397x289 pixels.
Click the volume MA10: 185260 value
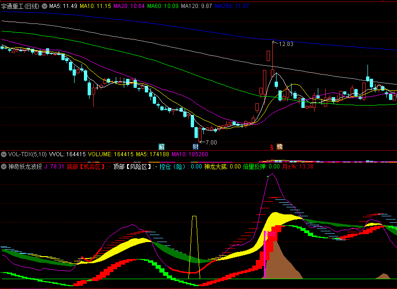pos(190,154)
